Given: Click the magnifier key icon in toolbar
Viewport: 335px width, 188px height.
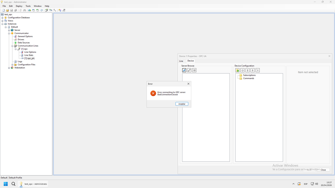Looking at the screenshot, I should click(x=55, y=10).
